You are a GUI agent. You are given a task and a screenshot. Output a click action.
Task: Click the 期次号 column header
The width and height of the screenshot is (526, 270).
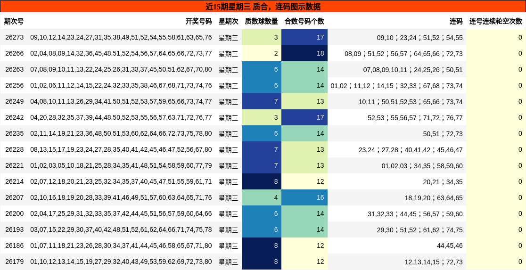(14, 21)
